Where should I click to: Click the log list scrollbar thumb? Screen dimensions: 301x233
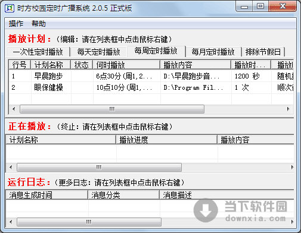[89, 222]
